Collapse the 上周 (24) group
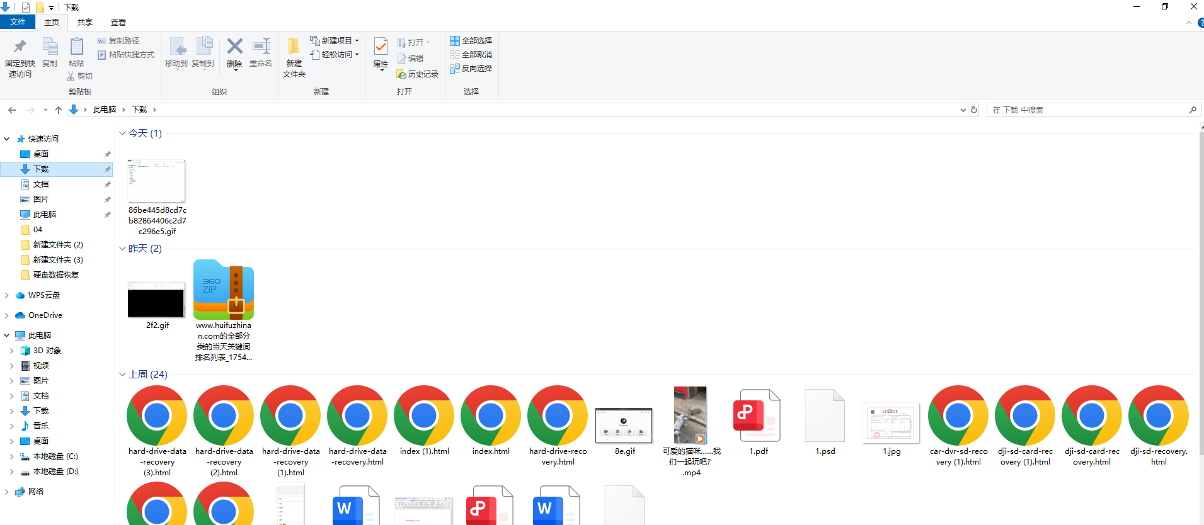The height and width of the screenshot is (525, 1204). coord(122,375)
